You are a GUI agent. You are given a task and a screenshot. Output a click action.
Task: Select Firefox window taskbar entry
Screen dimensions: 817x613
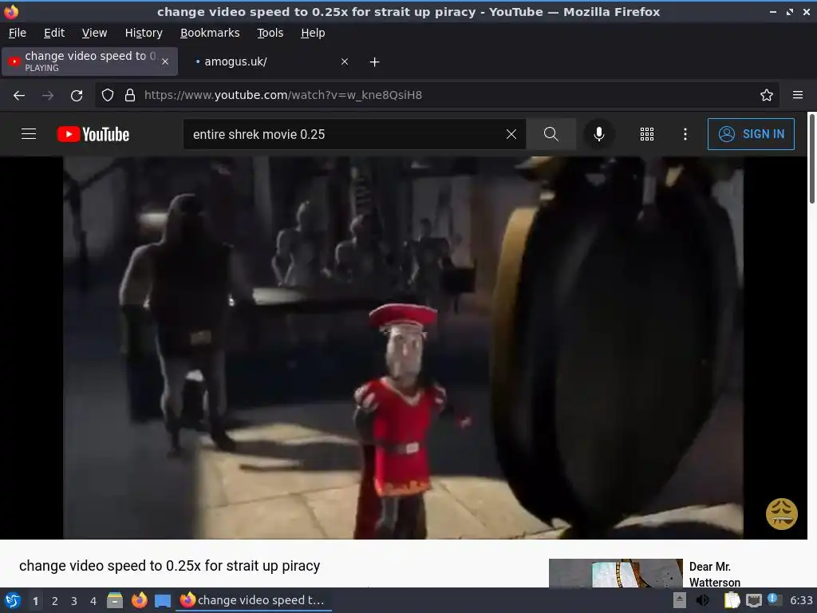(255, 600)
